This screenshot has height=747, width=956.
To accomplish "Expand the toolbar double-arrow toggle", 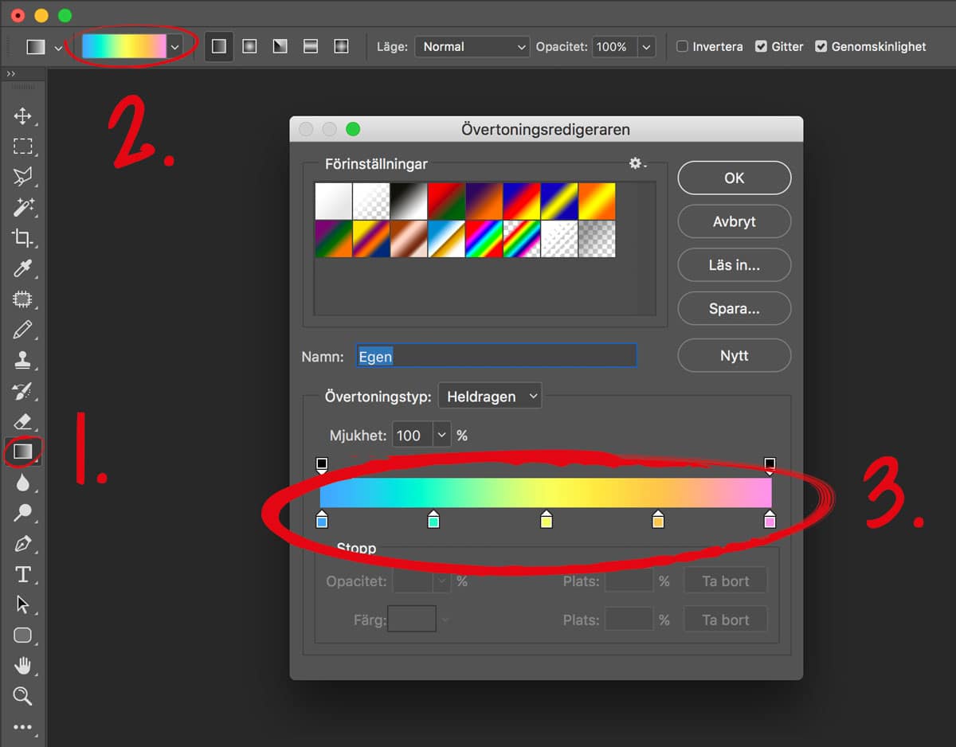I will pos(10,74).
